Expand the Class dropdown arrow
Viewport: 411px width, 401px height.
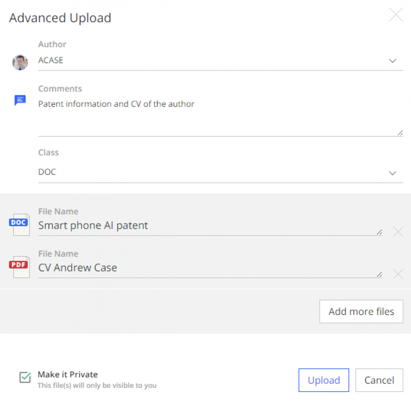pos(392,173)
